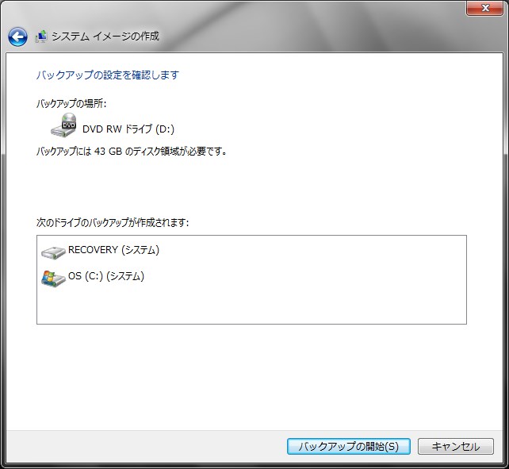
Task: Click the バックアップの場所: label
Action: click(x=71, y=104)
